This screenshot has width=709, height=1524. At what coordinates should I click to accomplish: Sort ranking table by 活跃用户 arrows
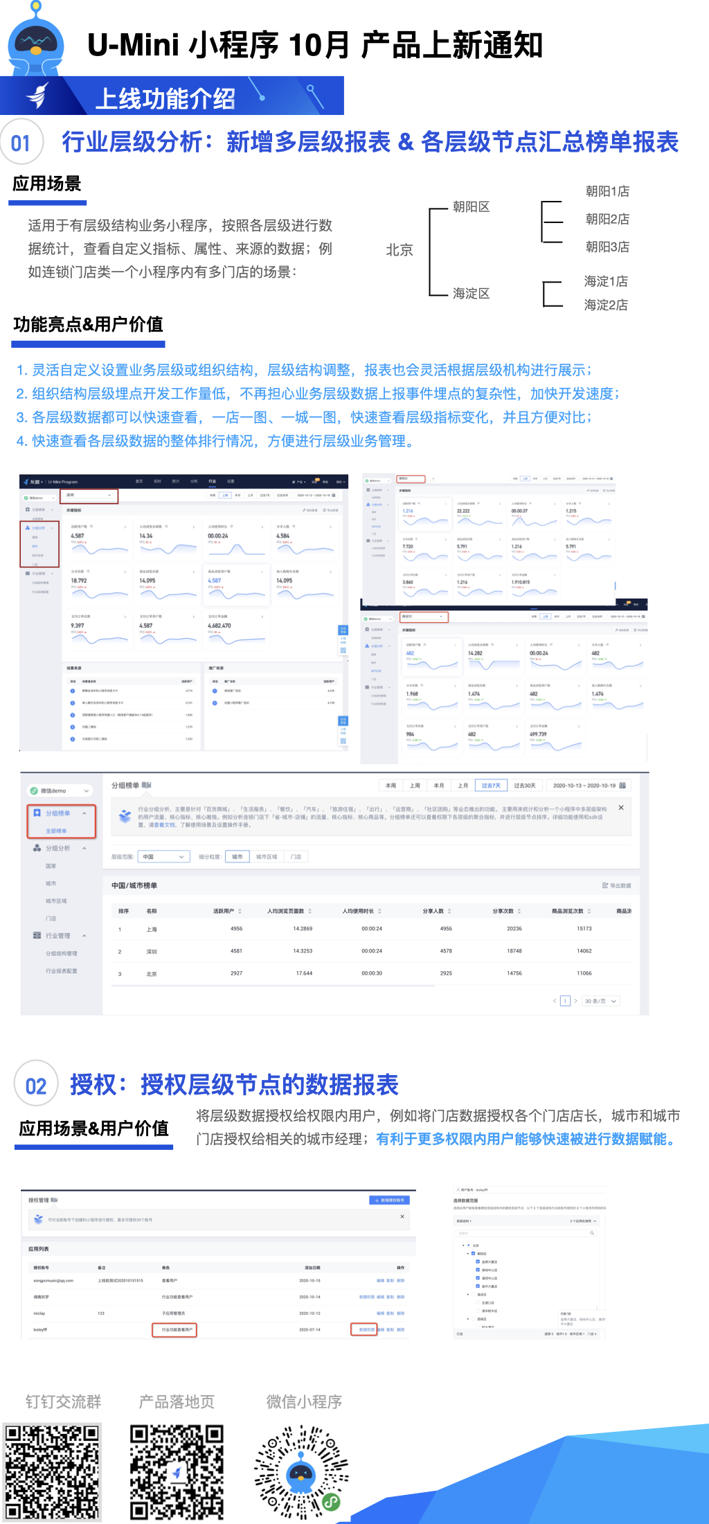(240, 911)
